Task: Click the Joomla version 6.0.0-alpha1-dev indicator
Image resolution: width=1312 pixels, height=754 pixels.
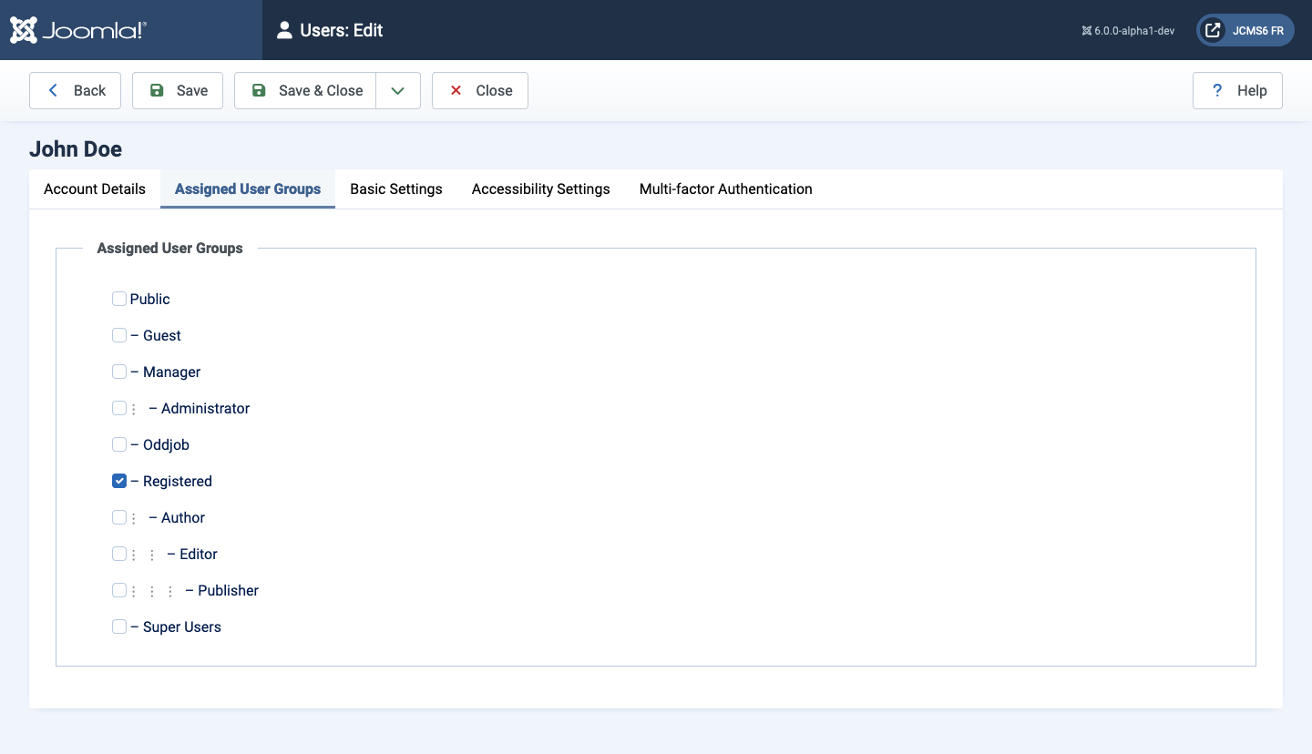Action: [x=1128, y=30]
